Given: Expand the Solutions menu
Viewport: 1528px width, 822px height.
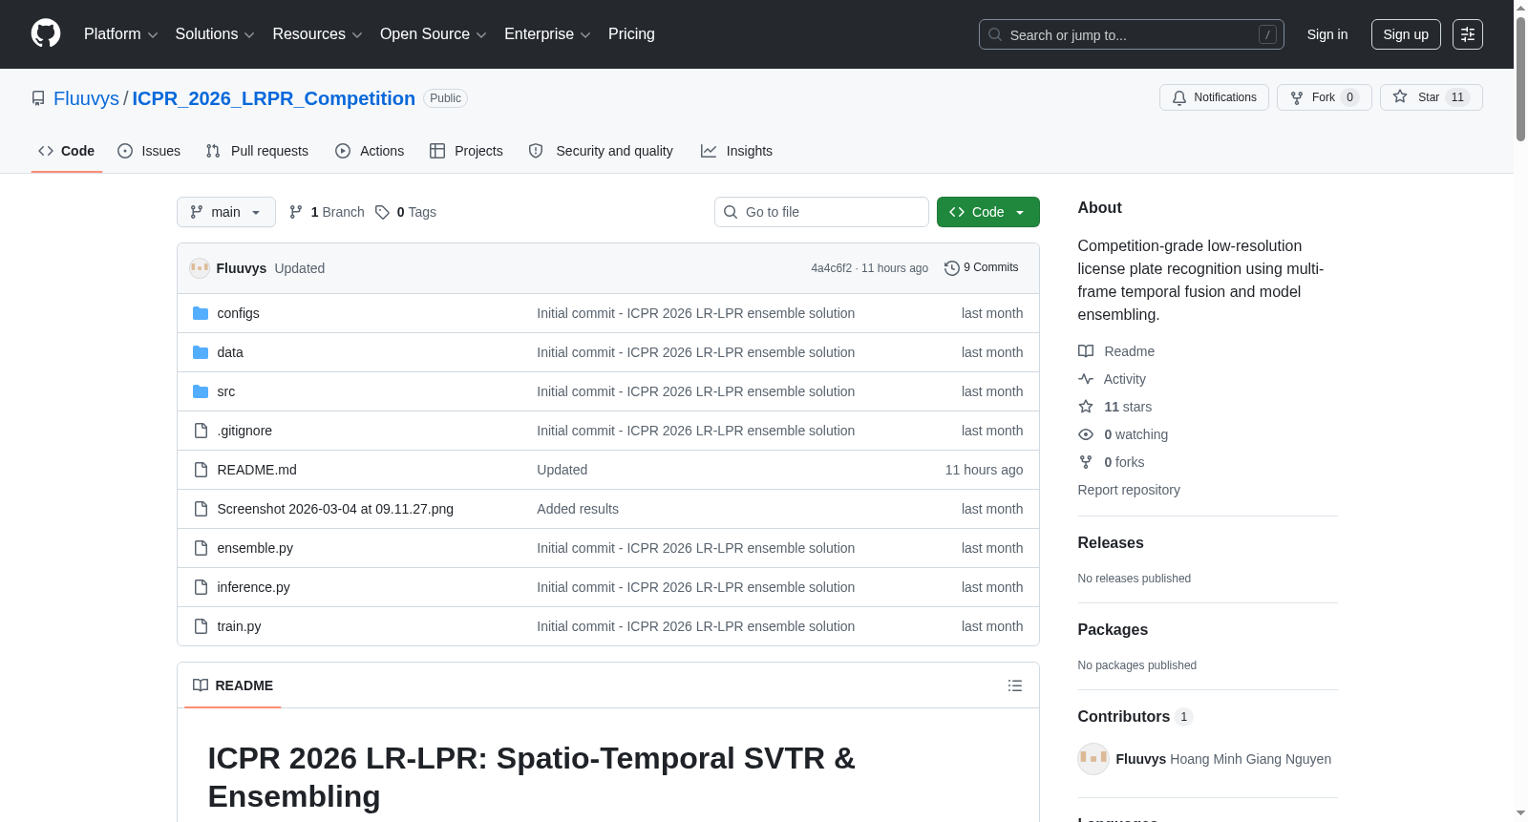Looking at the screenshot, I should [215, 34].
